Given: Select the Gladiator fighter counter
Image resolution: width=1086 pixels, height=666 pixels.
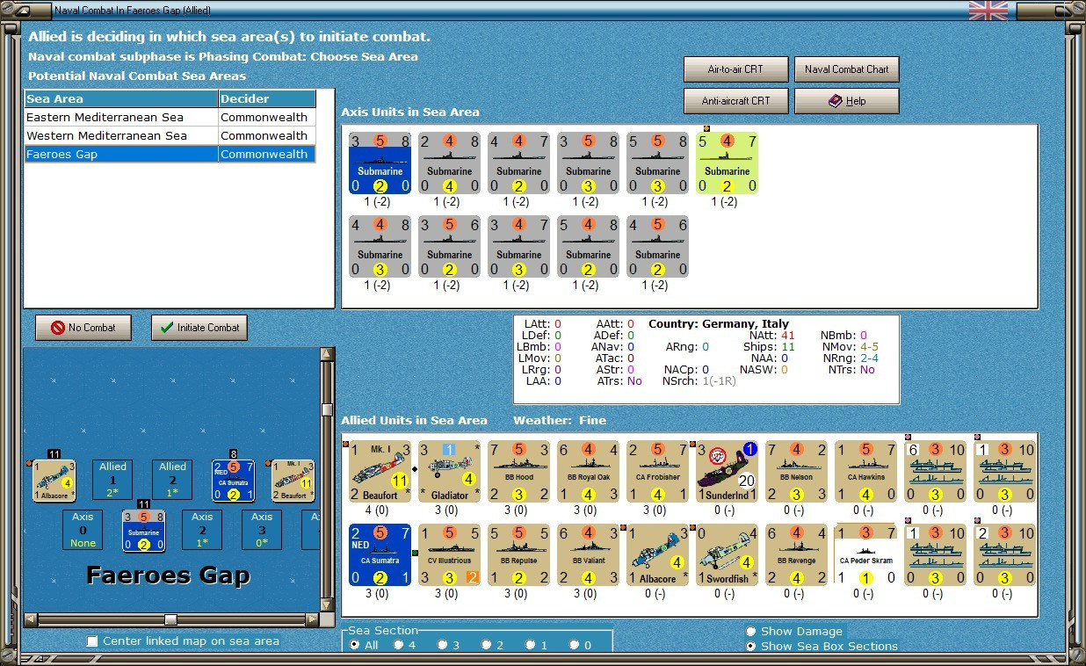Looking at the screenshot, I should tap(449, 471).
